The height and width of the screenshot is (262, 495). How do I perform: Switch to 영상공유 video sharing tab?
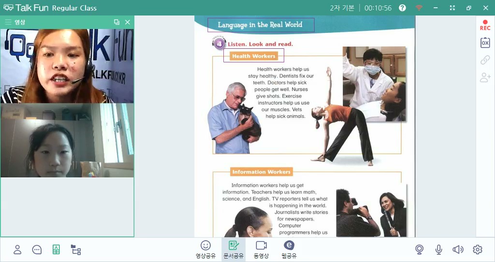click(205, 249)
